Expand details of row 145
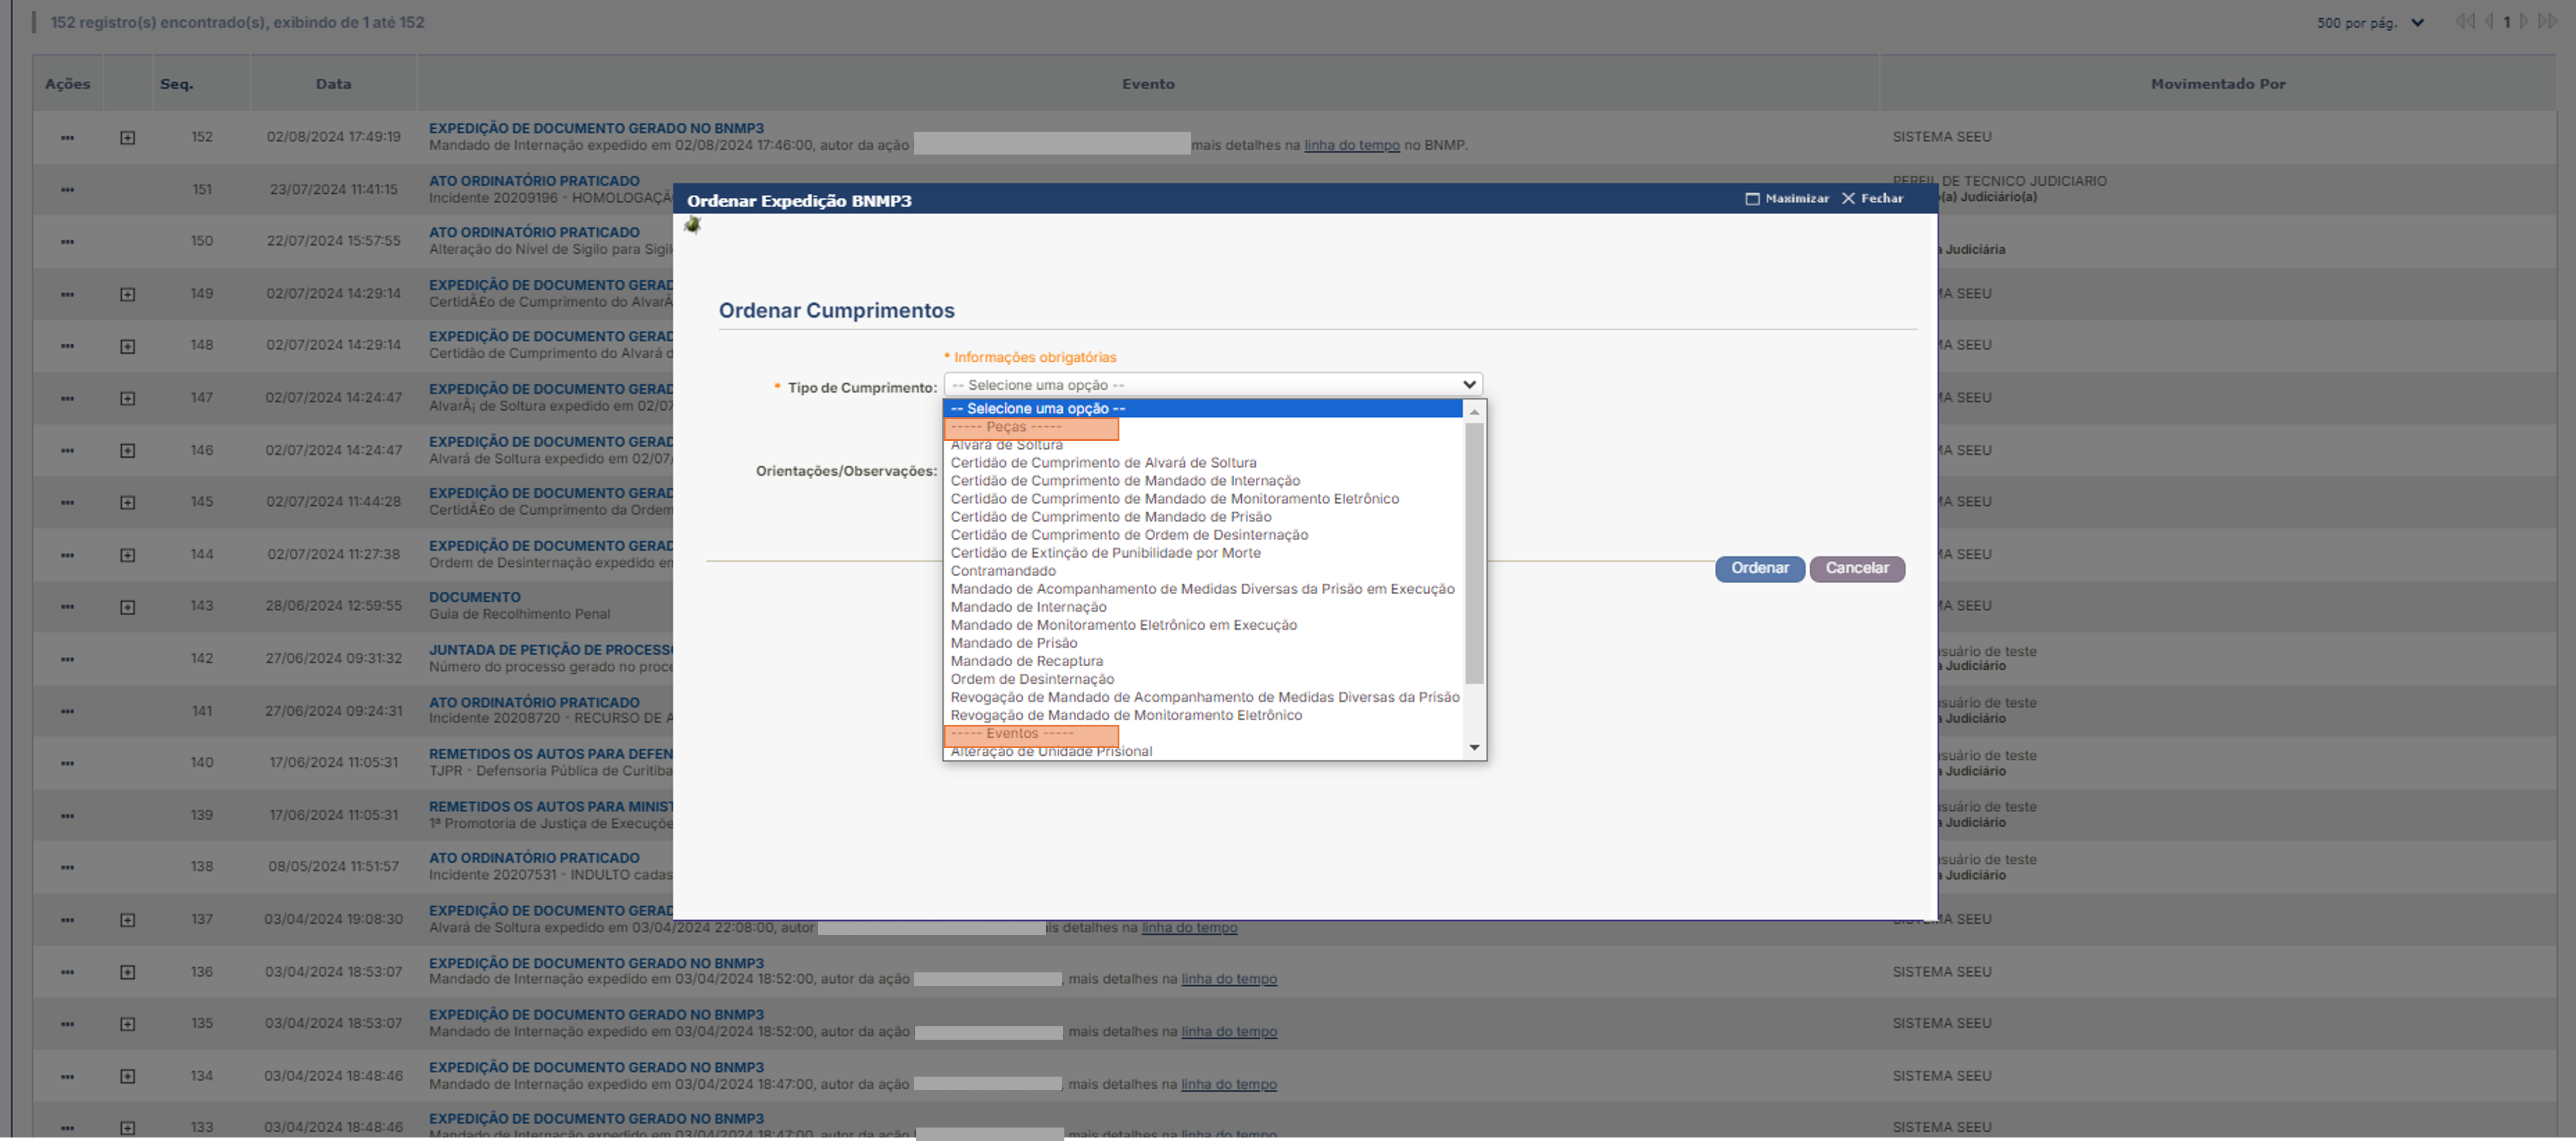The width and height of the screenshot is (2576, 1141). (127, 503)
